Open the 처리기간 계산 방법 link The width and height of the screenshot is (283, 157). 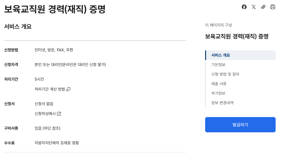click(x=50, y=89)
